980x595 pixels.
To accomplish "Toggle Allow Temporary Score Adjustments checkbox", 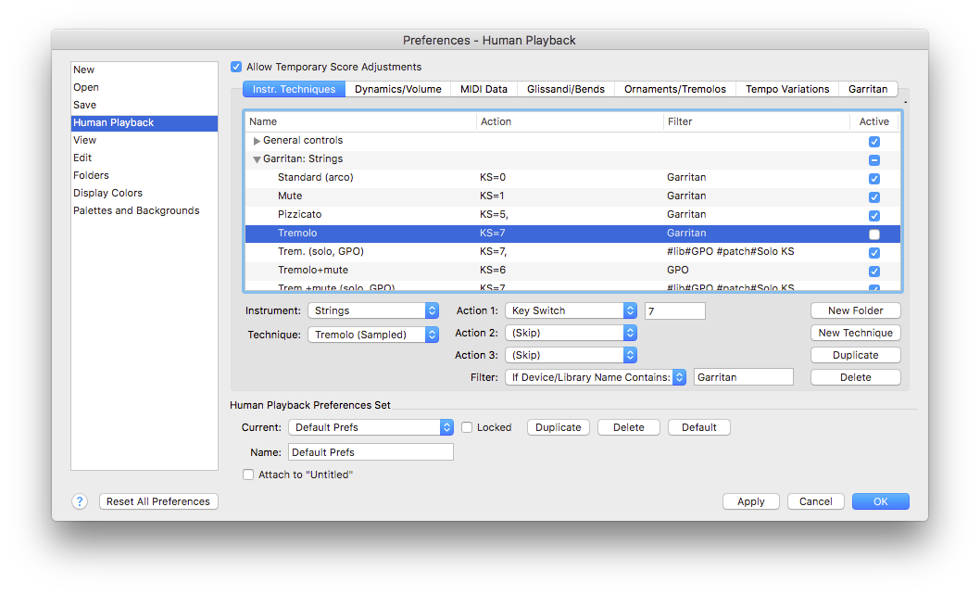I will [x=235, y=67].
